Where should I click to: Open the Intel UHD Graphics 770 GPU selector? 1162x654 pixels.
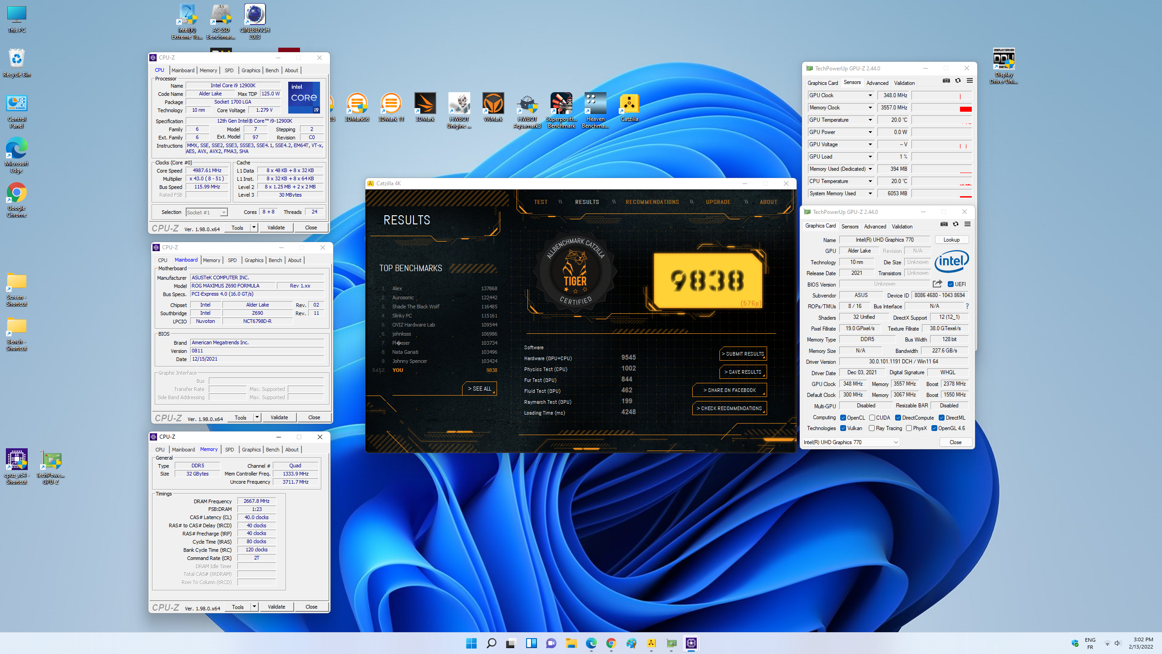[x=851, y=442]
